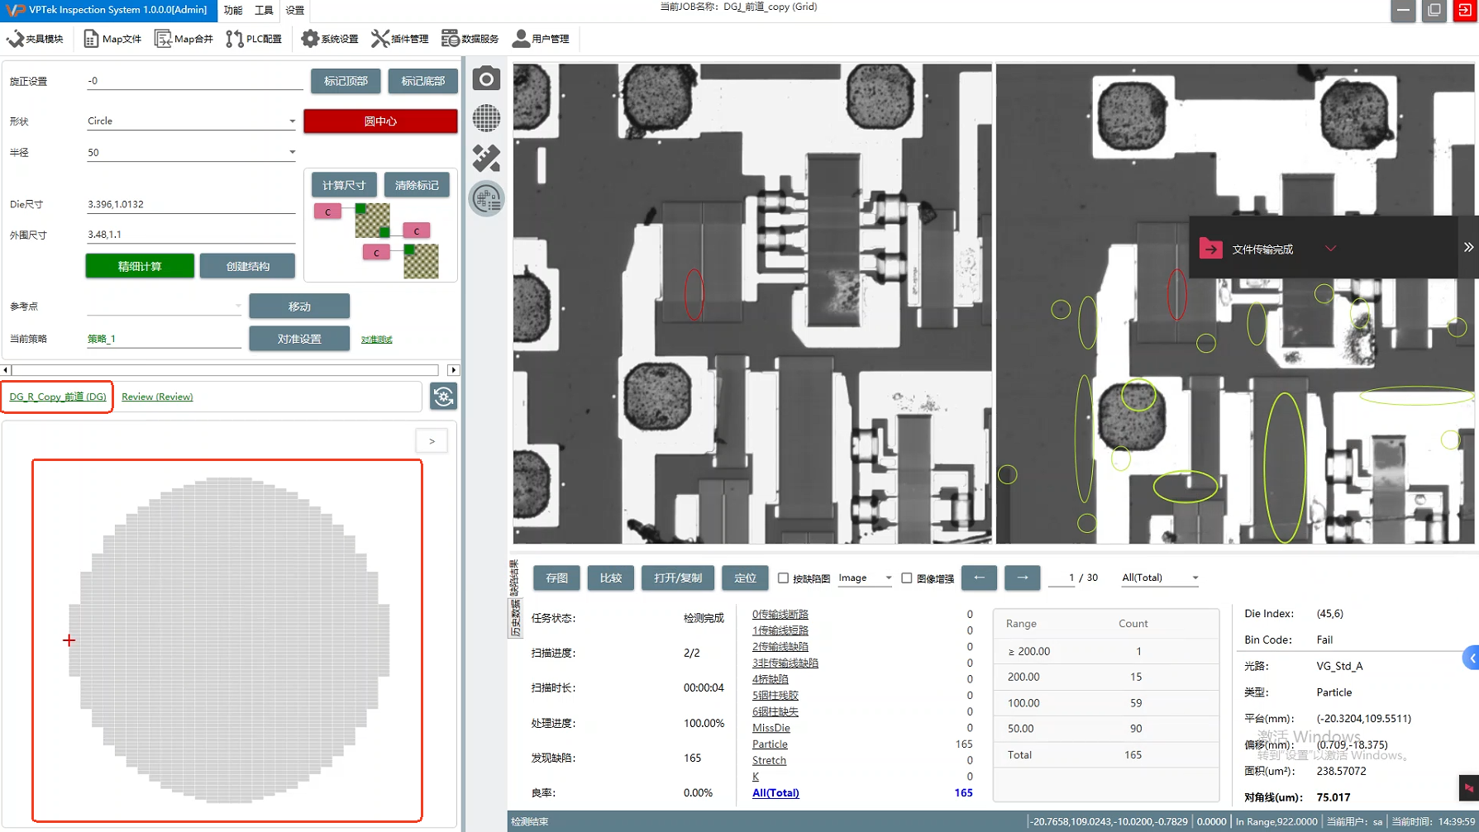Click the 存图 save image button
Screen dimensions: 1479x832
pyautogui.click(x=556, y=578)
